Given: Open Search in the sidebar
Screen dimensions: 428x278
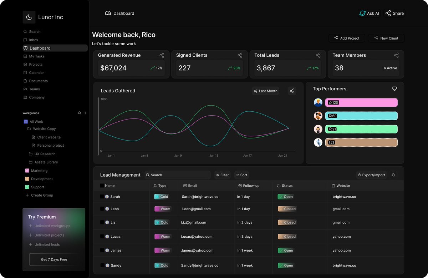Looking at the screenshot, I should tap(32, 32).
